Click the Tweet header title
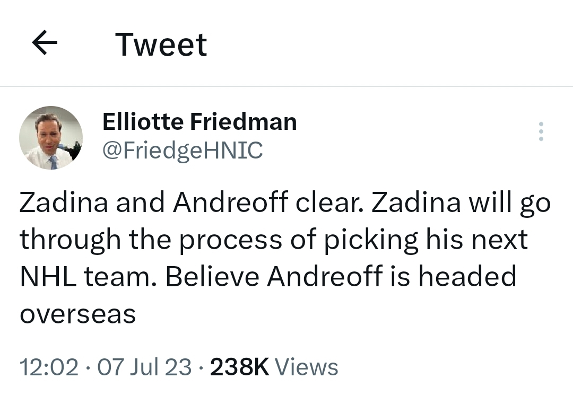 [161, 45]
